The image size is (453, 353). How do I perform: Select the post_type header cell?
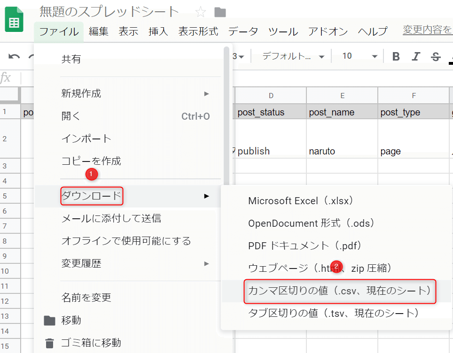tap(414, 112)
